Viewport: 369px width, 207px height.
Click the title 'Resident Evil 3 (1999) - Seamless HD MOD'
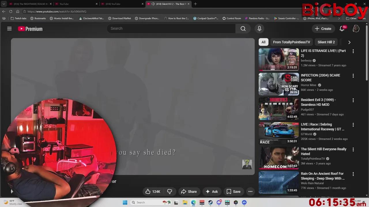(x=318, y=102)
